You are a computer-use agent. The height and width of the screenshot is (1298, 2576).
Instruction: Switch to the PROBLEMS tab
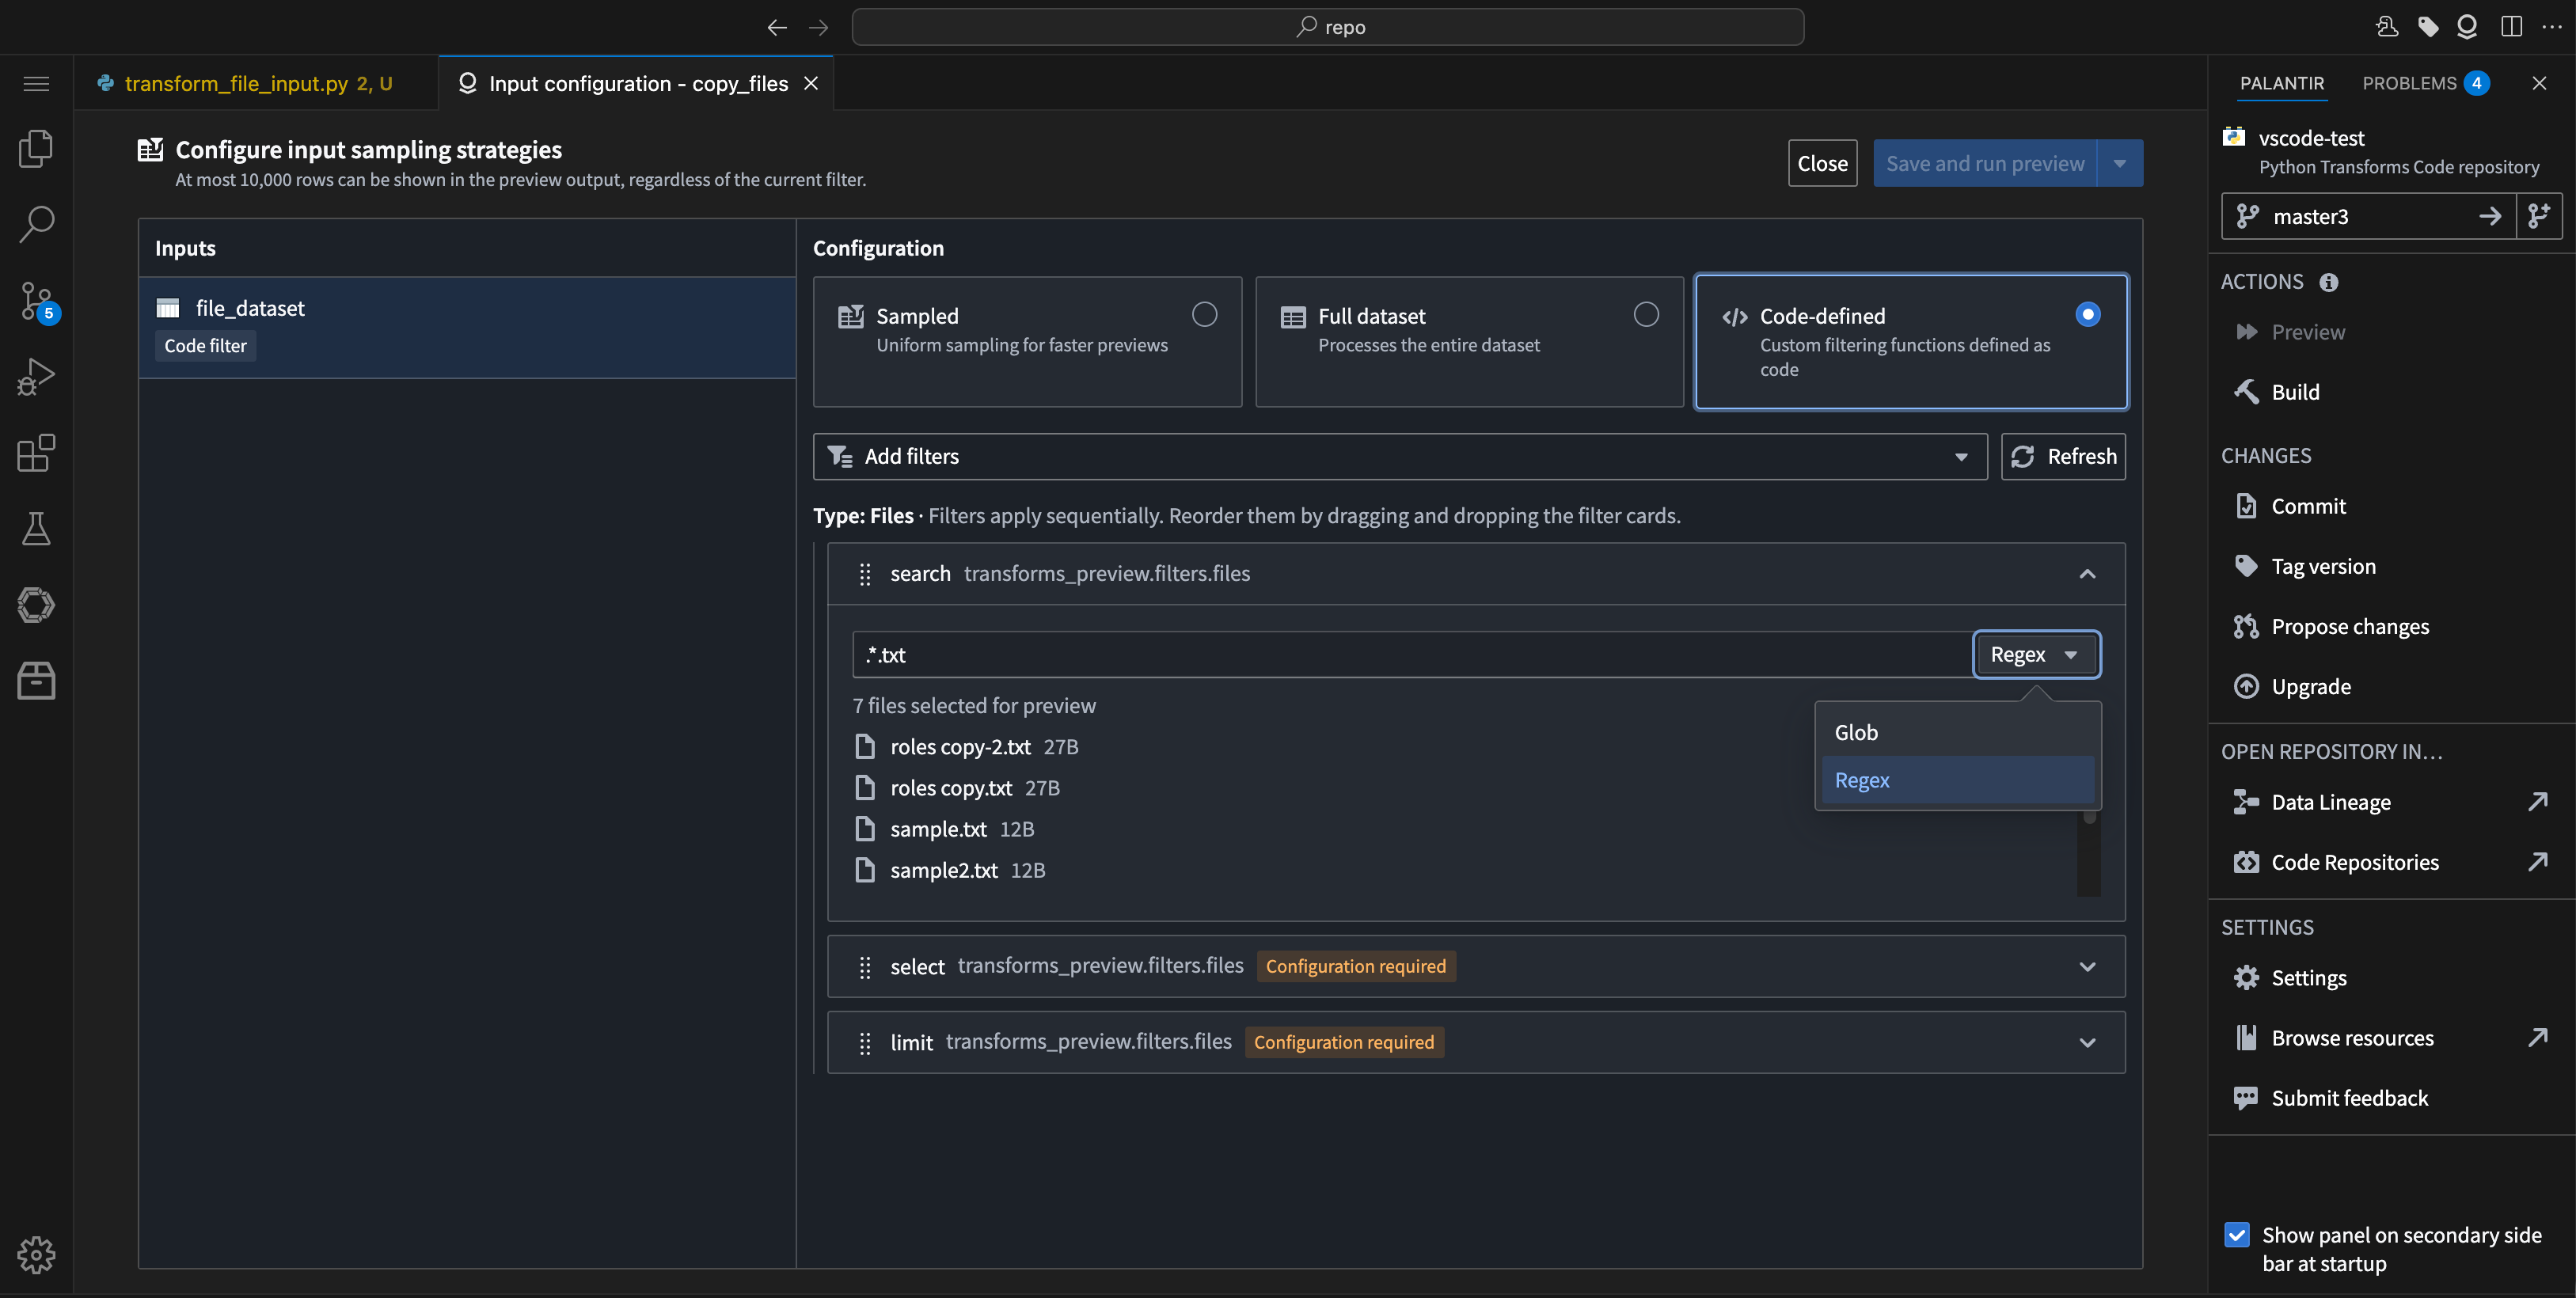coord(2409,83)
